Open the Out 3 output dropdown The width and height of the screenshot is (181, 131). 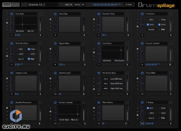(21, 59)
